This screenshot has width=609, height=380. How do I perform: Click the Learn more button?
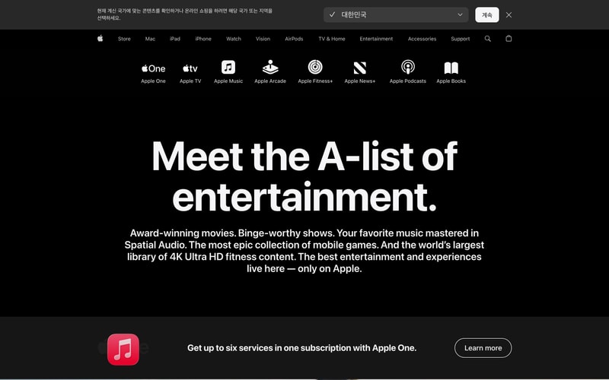[x=483, y=348]
